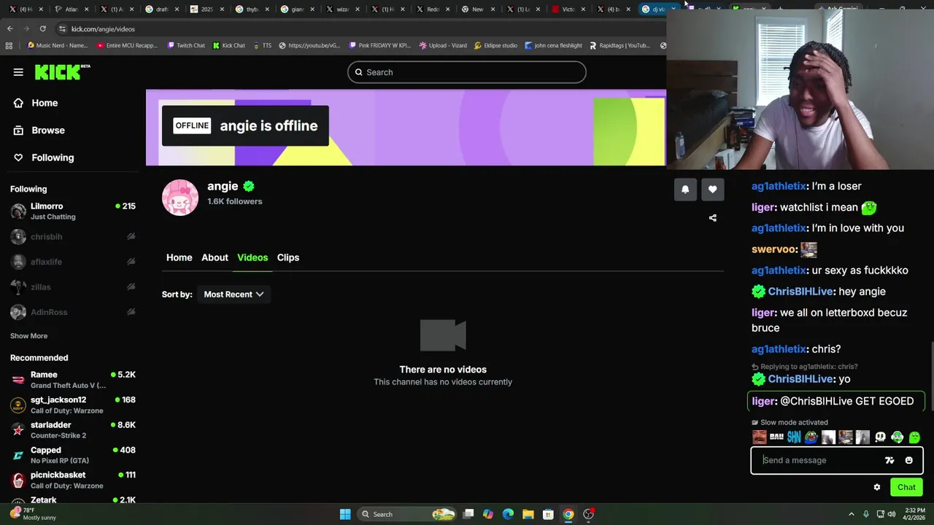Click angie's green verified badge
The image size is (934, 525).
click(249, 187)
